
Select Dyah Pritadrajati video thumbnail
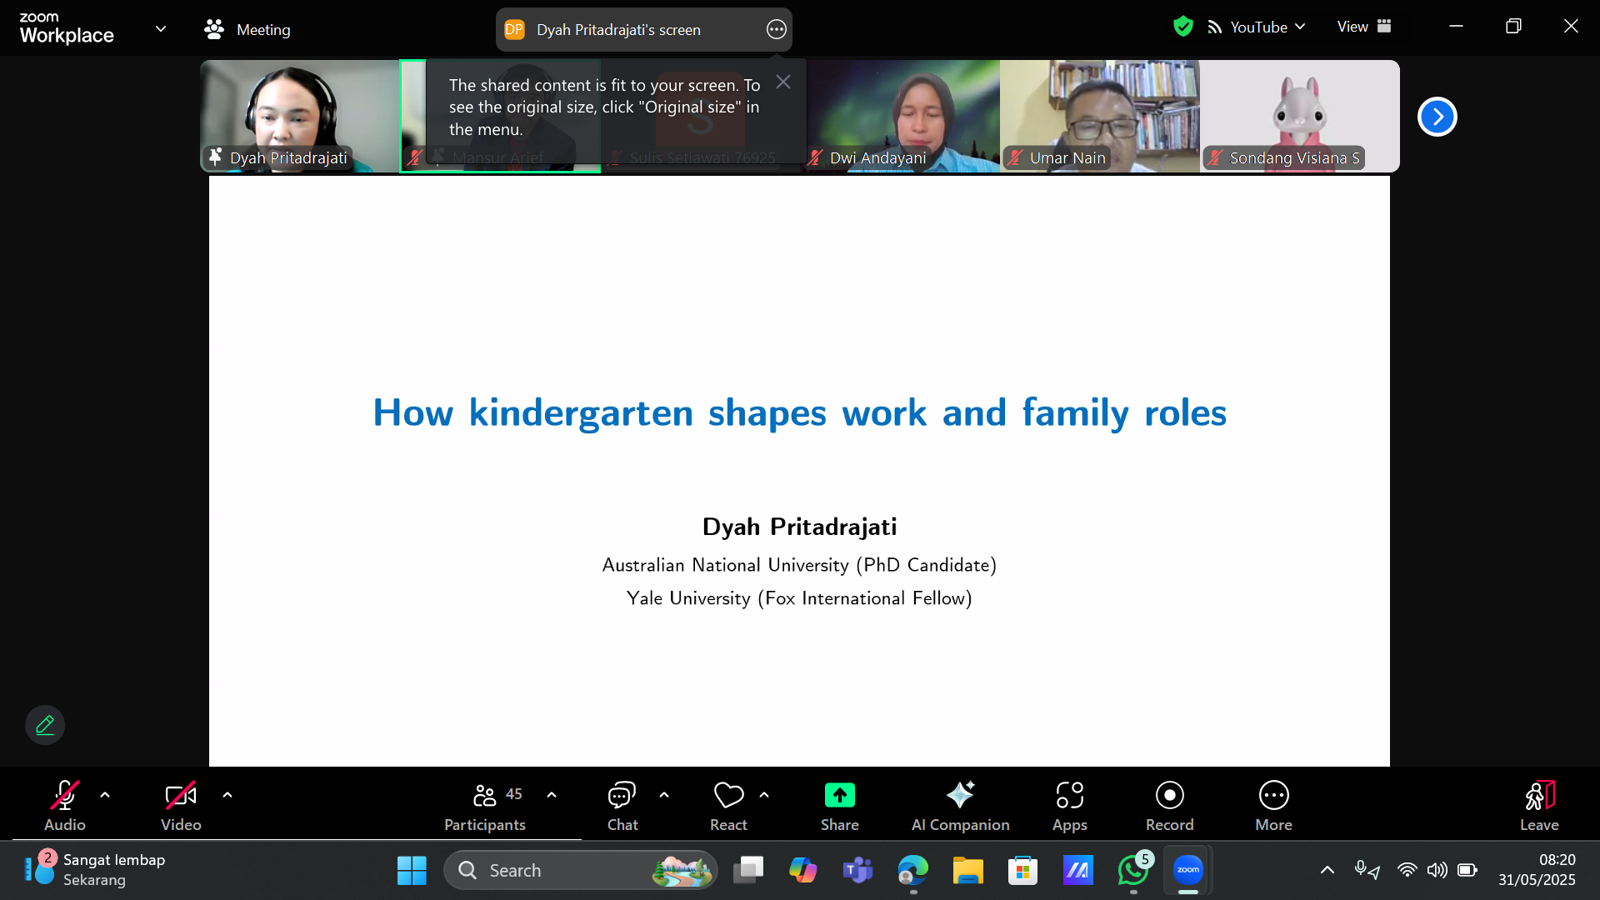click(x=300, y=116)
